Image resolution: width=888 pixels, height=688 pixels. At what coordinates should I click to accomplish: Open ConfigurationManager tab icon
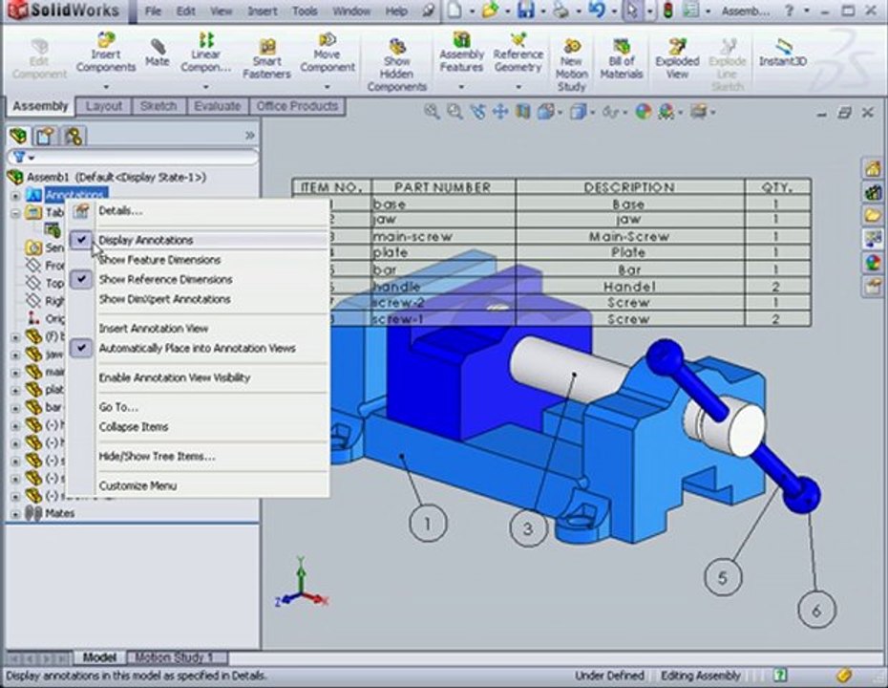74,136
